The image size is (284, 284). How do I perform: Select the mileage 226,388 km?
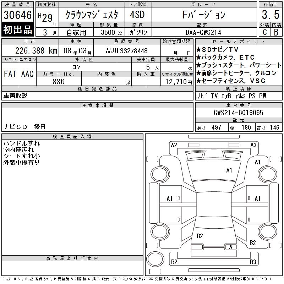click(36, 51)
